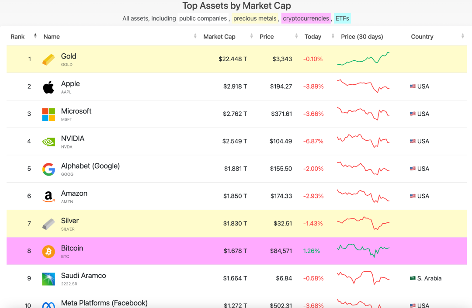Image resolution: width=472 pixels, height=308 pixels.
Task: Filter by precious metals tag
Action: (255, 18)
